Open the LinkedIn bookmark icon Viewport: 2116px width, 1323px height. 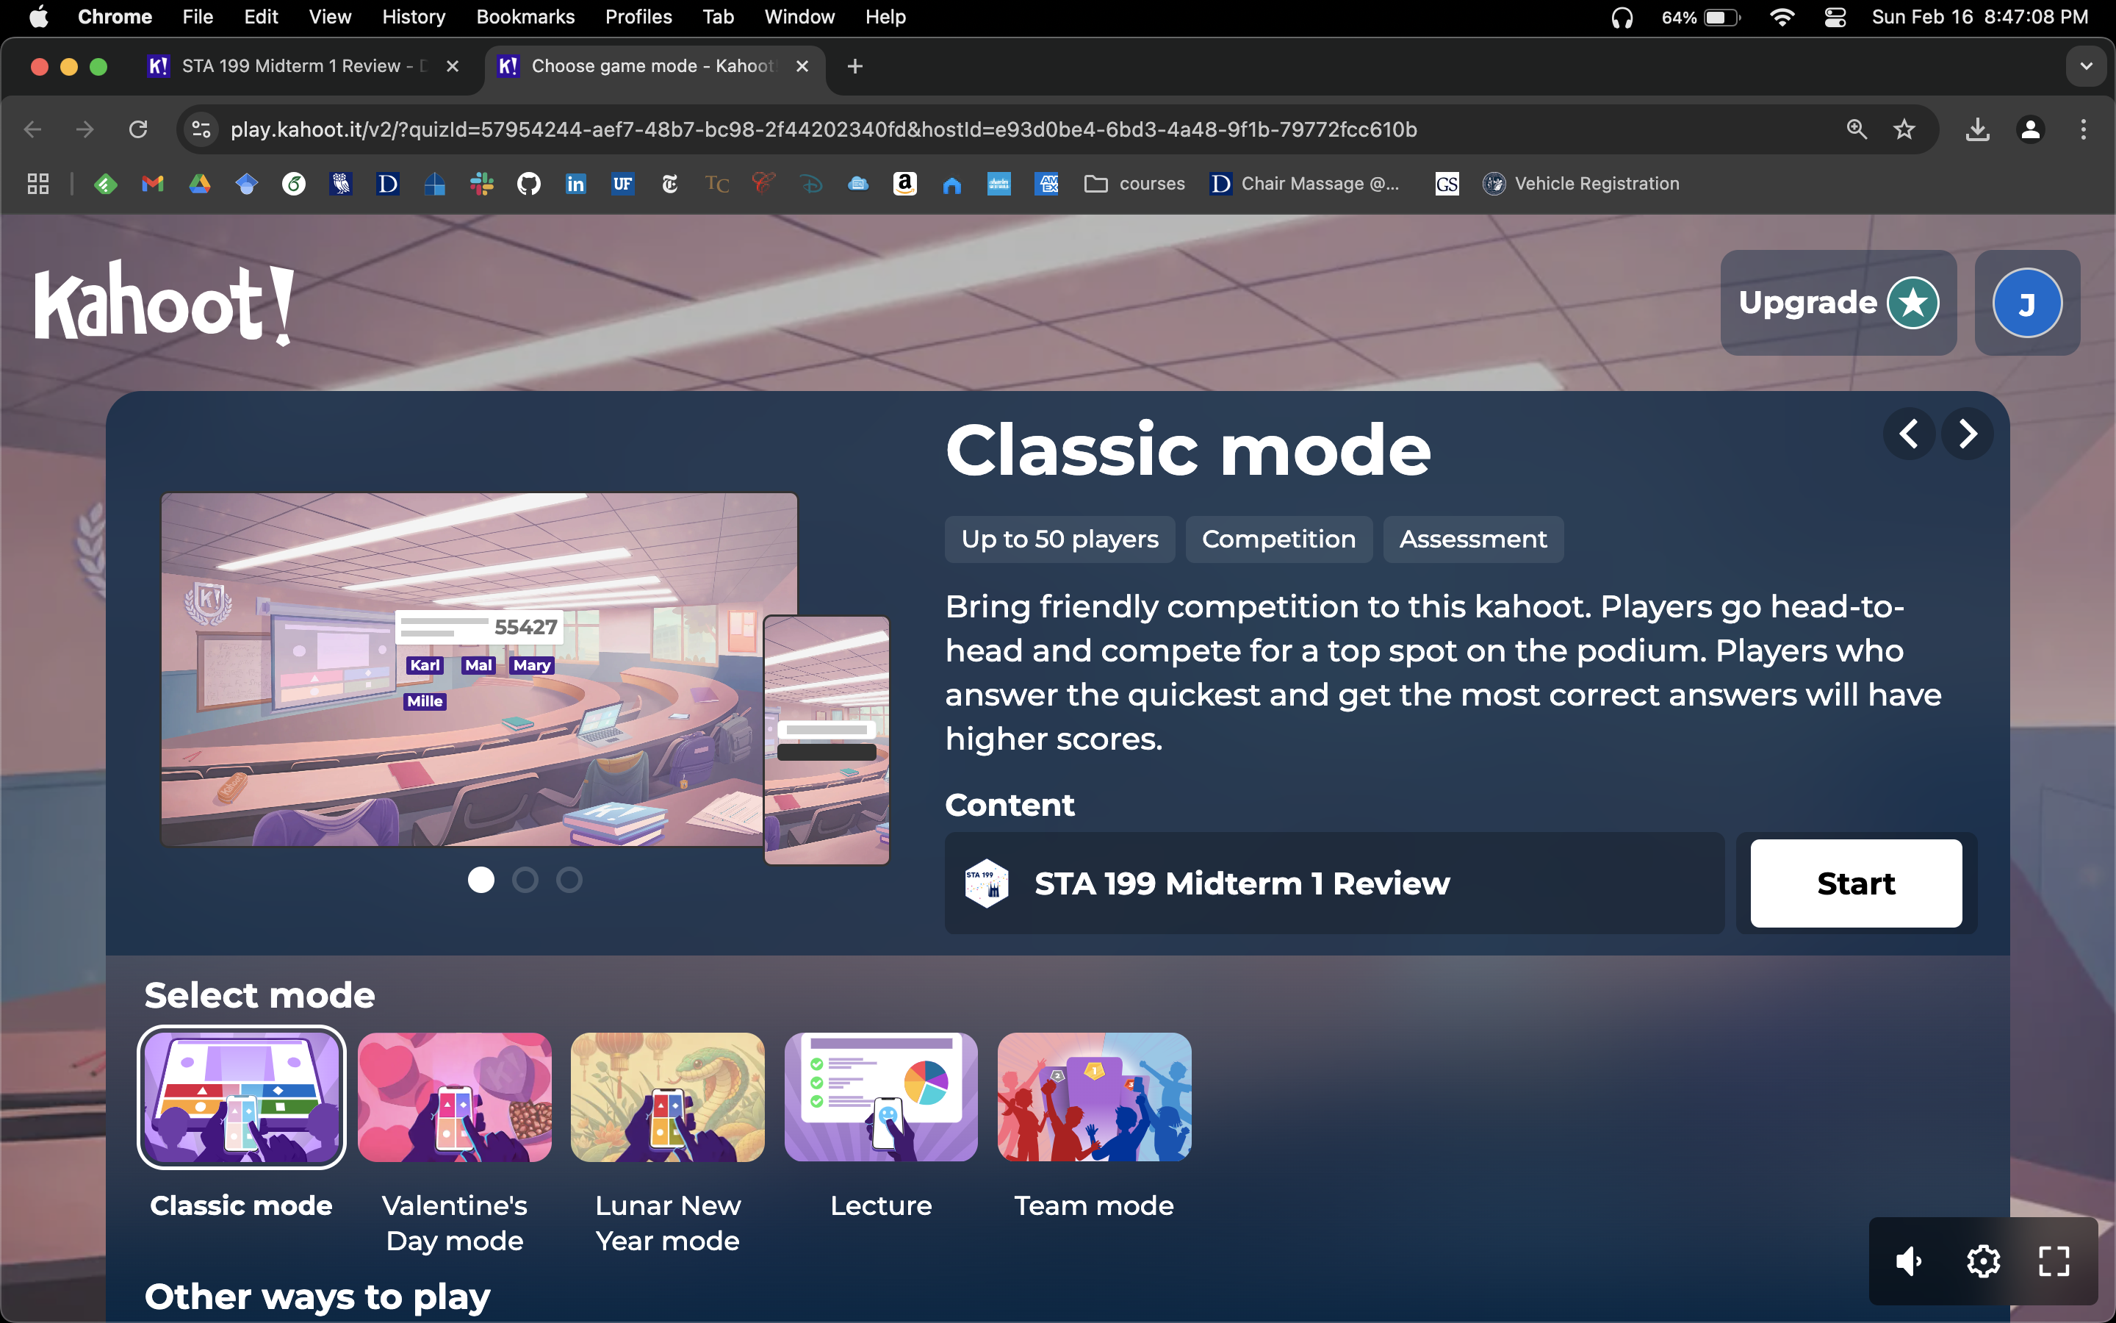[x=575, y=184]
